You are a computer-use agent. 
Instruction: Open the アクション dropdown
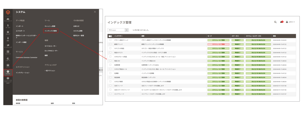118,30
